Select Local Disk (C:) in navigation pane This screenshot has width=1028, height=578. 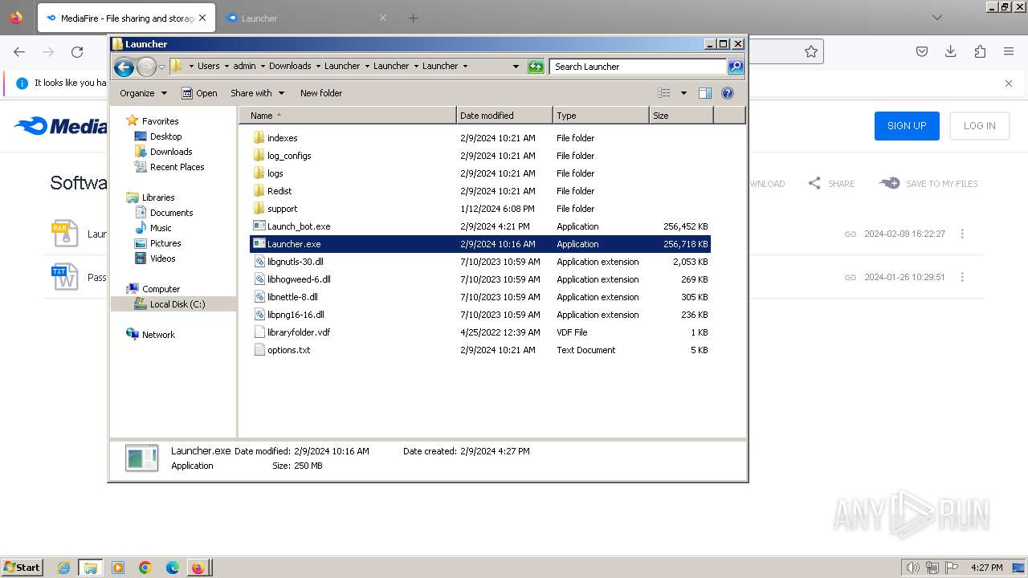tap(177, 304)
